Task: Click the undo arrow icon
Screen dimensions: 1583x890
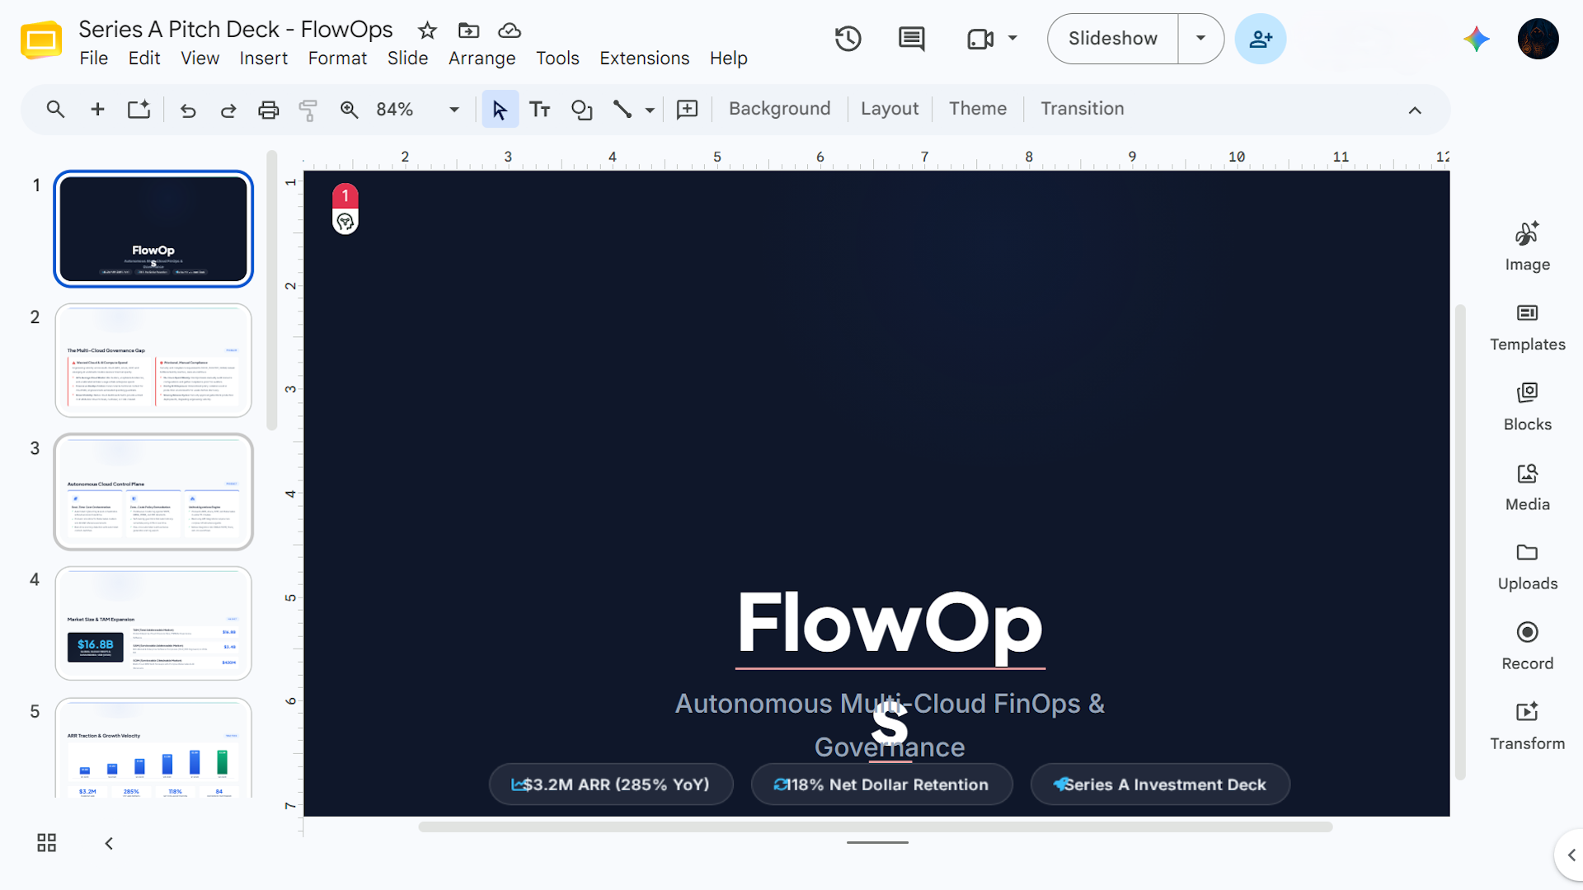Action: tap(188, 110)
